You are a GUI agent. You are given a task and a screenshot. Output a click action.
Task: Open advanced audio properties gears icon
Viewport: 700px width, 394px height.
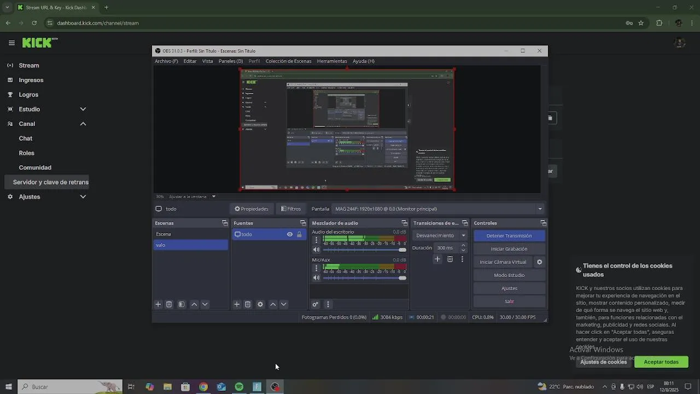pyautogui.click(x=316, y=304)
